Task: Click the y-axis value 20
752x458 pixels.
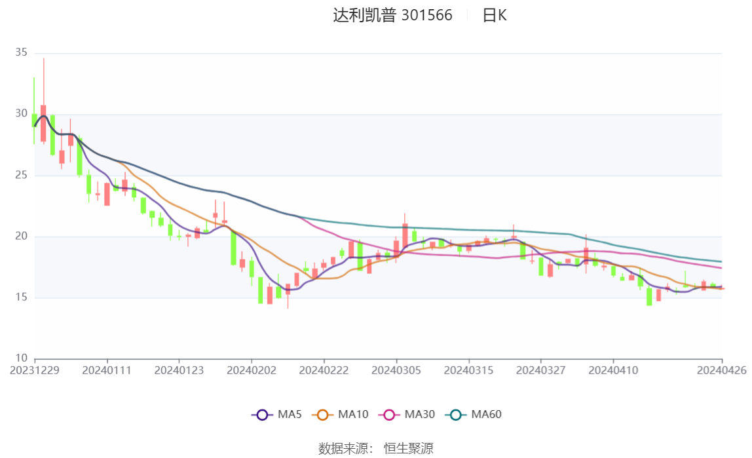Action: point(21,236)
